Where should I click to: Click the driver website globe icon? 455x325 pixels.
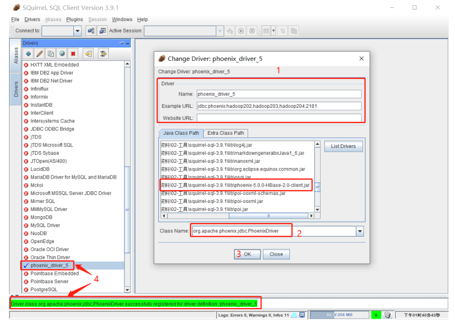(x=62, y=53)
